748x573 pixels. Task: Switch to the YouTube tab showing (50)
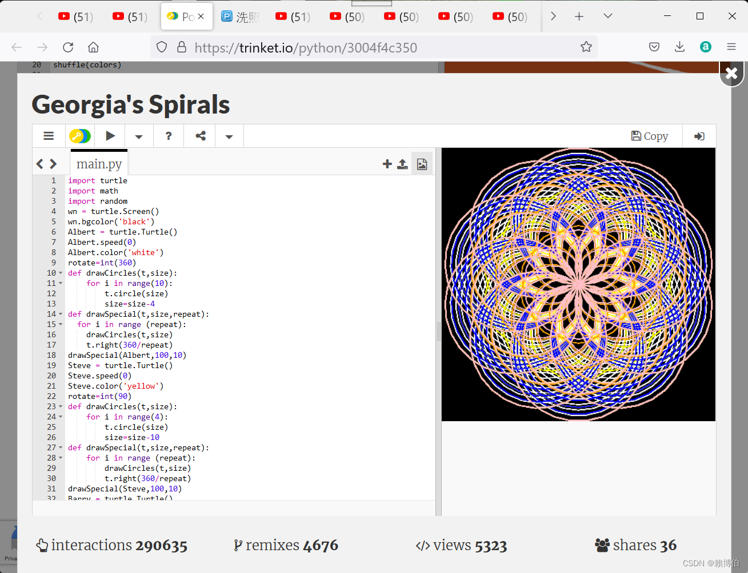[347, 17]
